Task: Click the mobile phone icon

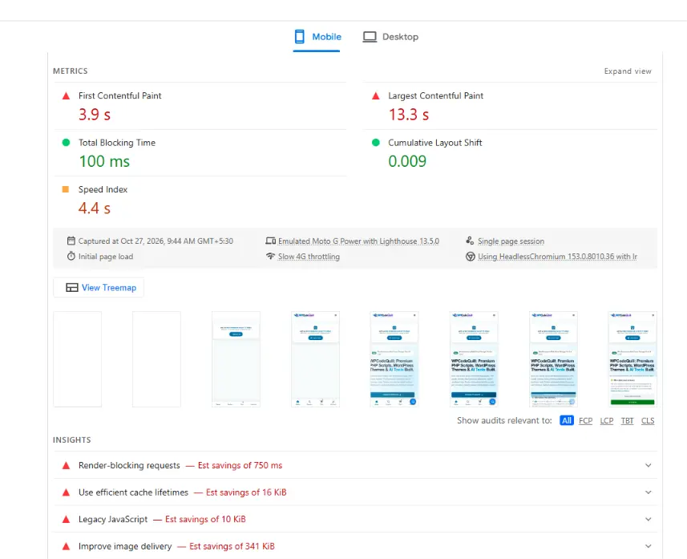Action: coord(300,36)
